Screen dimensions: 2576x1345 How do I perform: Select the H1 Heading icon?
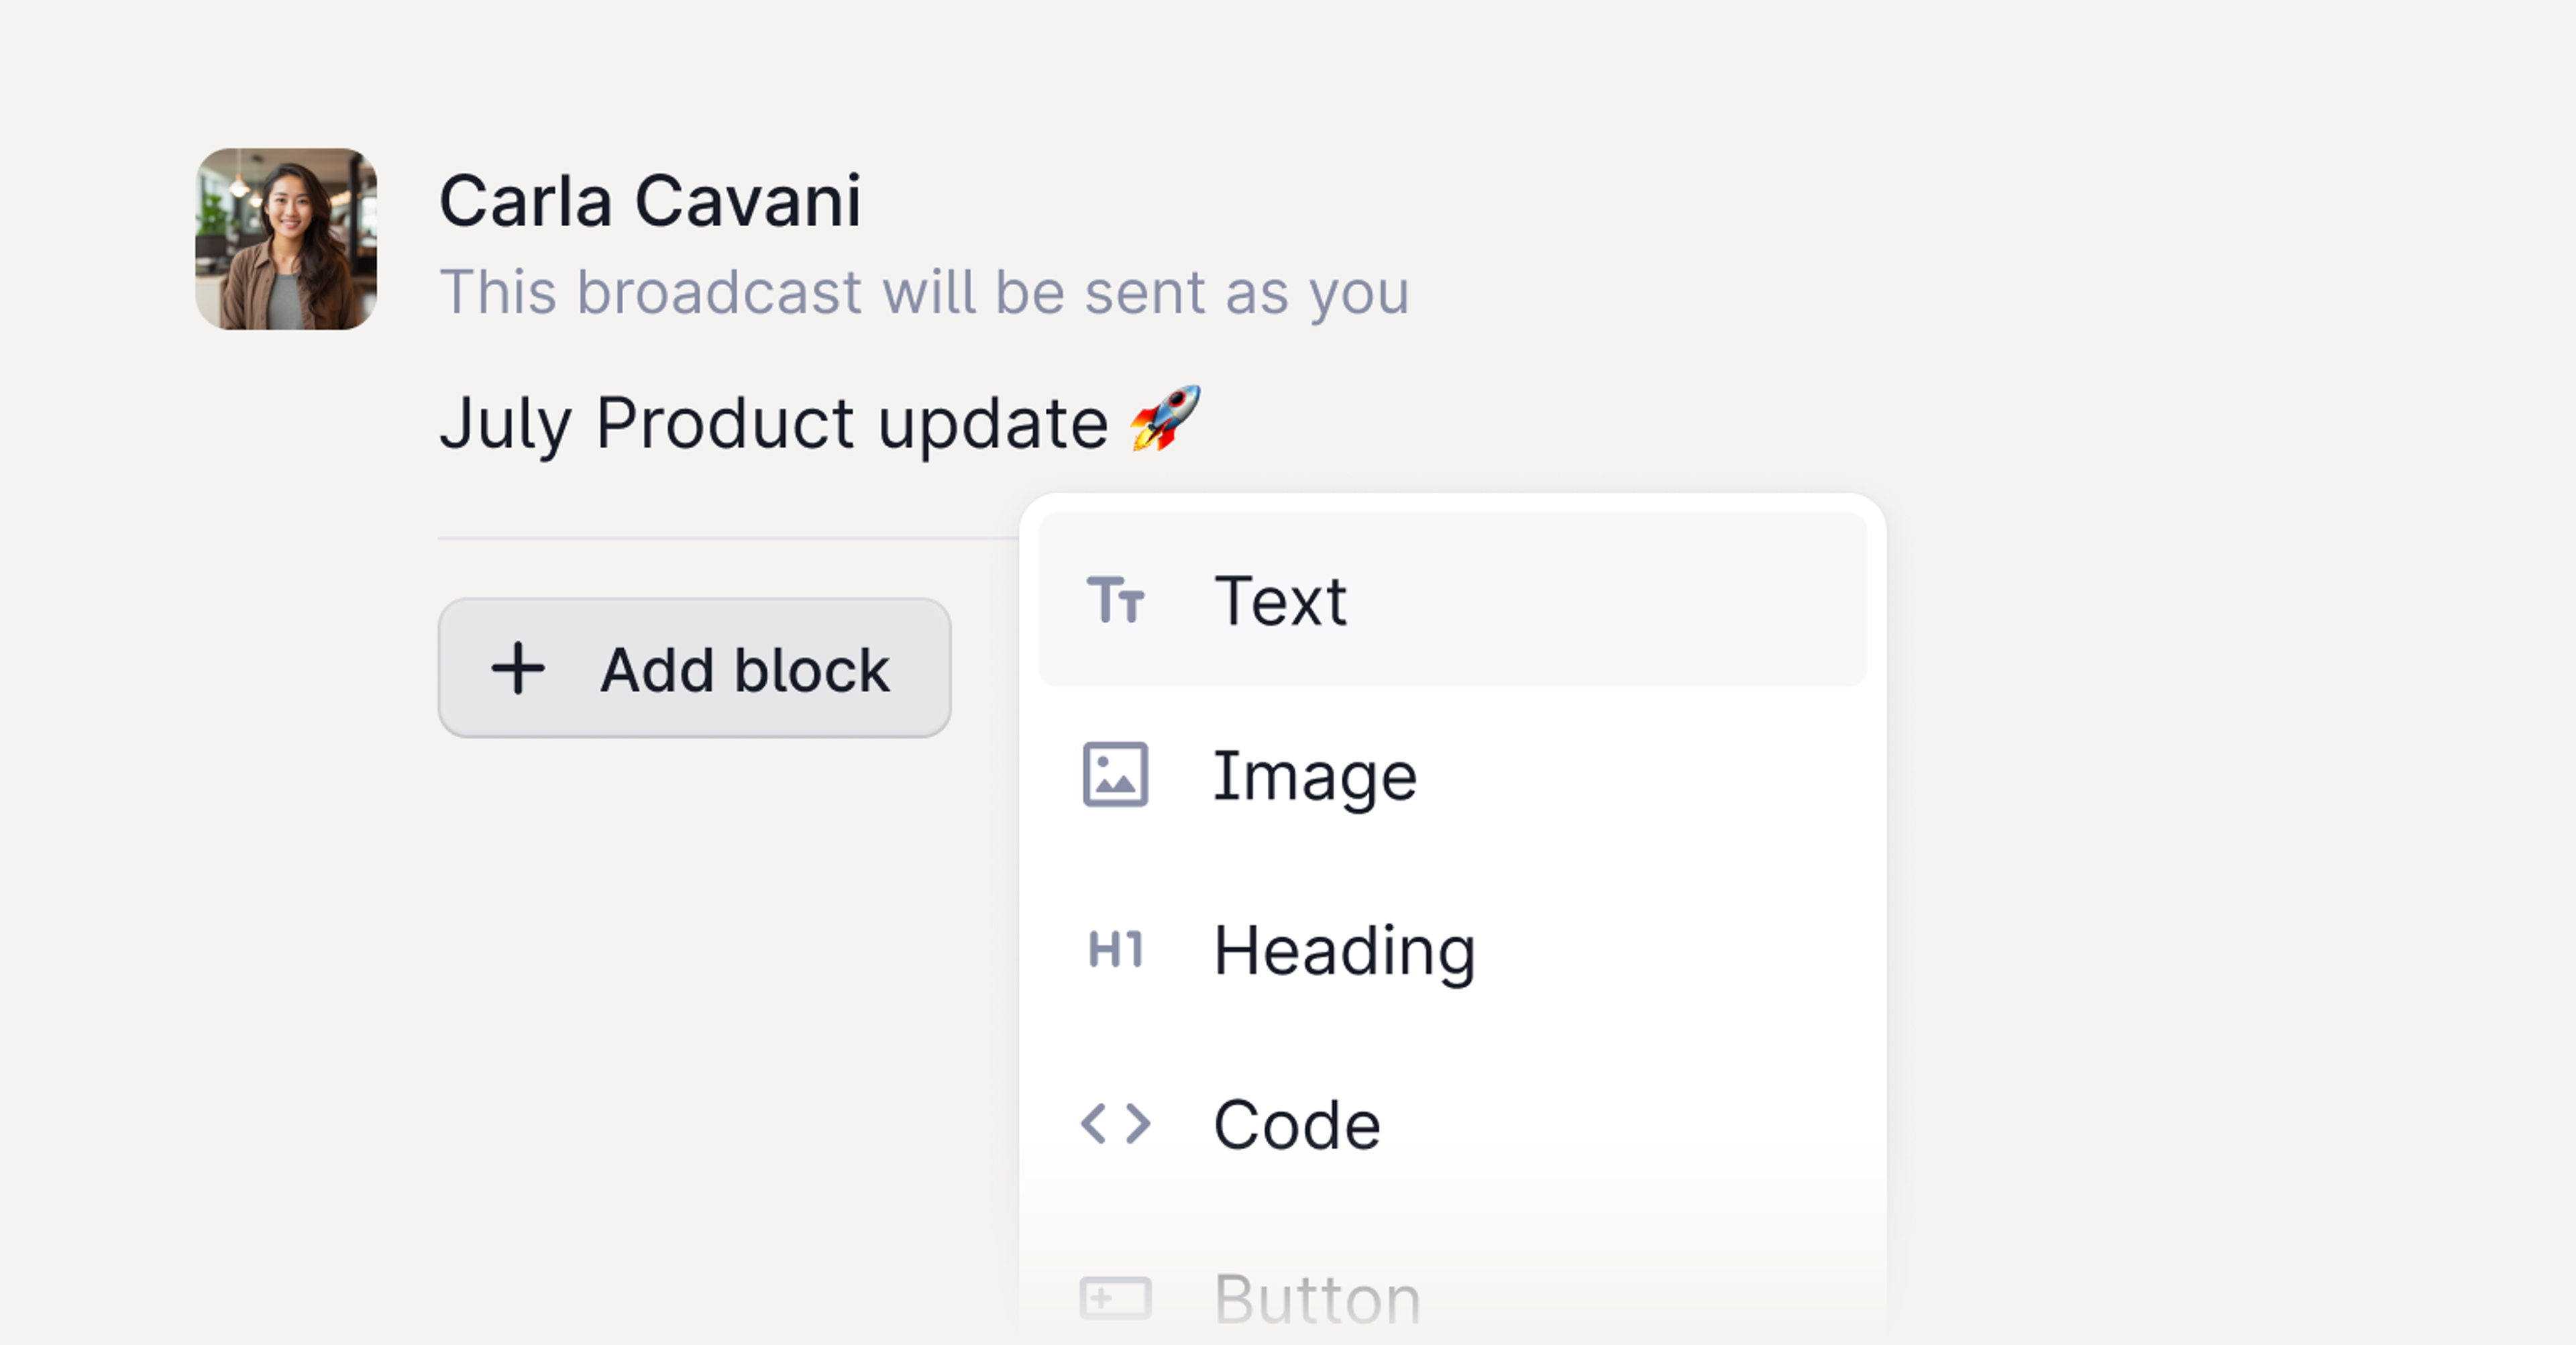coord(1117,949)
